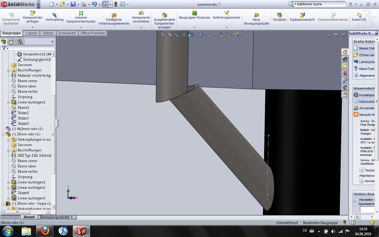Expand the SolidWorks menu arrow

point(38,4)
